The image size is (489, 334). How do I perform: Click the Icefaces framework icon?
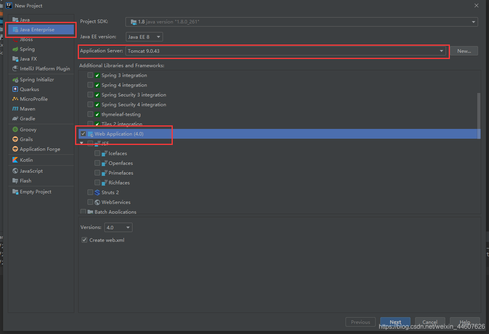[x=104, y=154]
